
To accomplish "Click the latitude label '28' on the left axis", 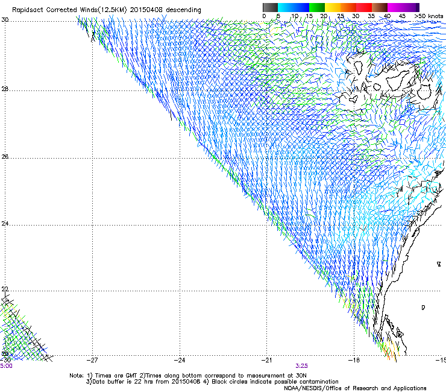I will [x=5, y=89].
